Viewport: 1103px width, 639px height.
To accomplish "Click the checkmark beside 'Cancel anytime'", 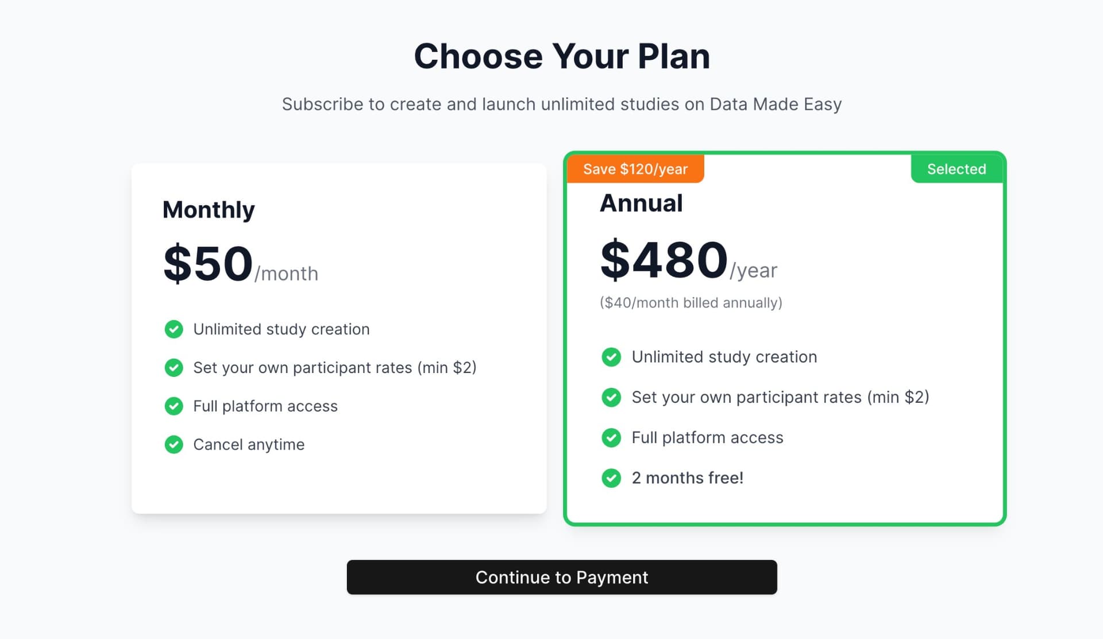I will [174, 445].
